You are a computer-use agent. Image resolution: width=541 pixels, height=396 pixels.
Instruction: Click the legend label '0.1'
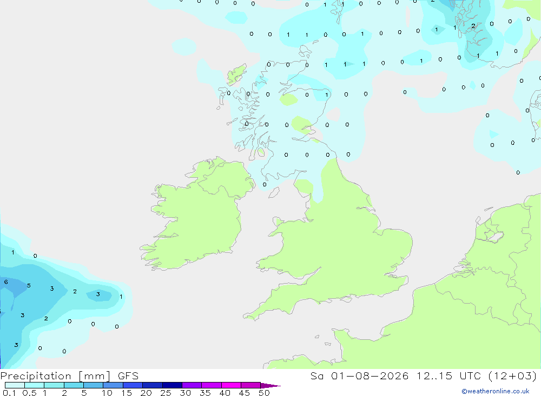tap(9, 393)
